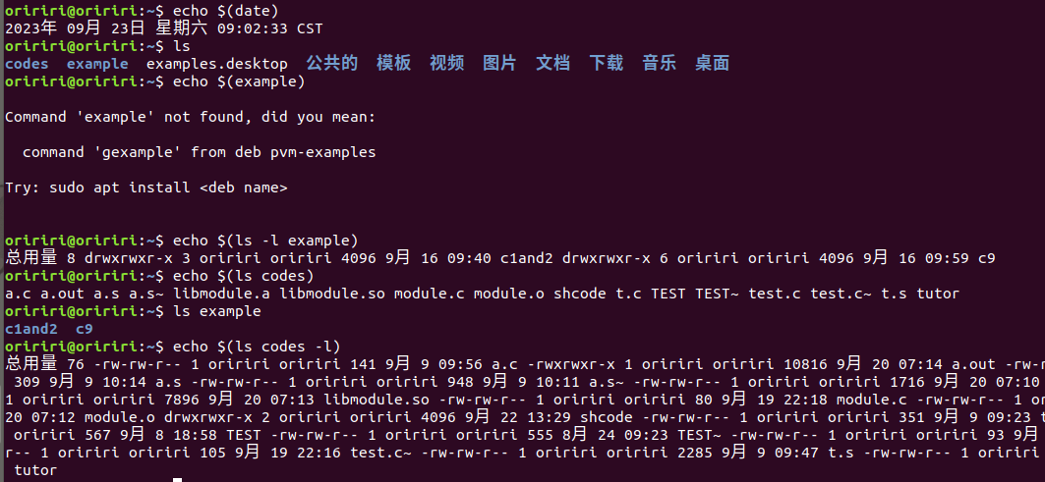Click the terminal cursor block at the bottom

coord(178,480)
